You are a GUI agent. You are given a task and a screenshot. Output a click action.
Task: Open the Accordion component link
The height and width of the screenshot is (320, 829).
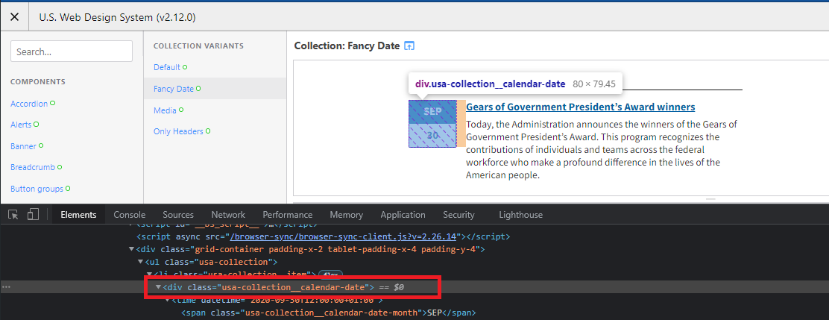29,104
